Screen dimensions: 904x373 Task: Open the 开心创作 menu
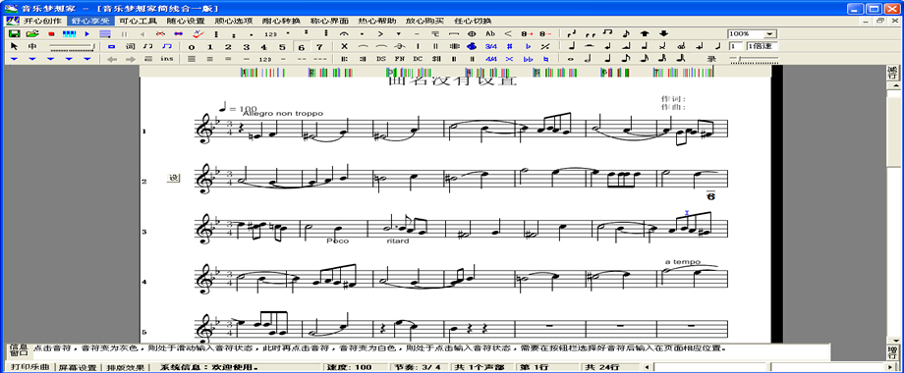coord(42,21)
